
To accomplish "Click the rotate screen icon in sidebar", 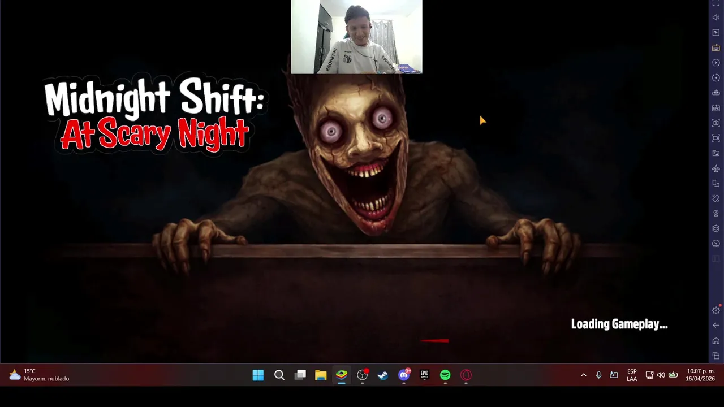I will [716, 198].
